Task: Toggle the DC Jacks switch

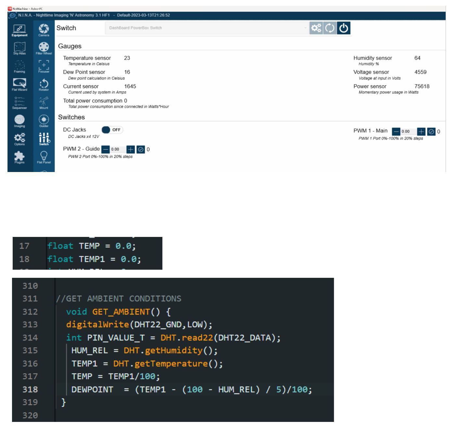Action: tap(112, 130)
